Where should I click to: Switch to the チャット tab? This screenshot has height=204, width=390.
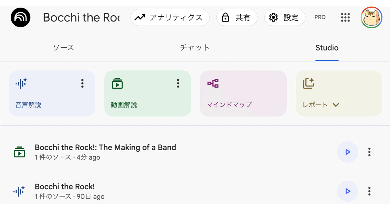(195, 48)
